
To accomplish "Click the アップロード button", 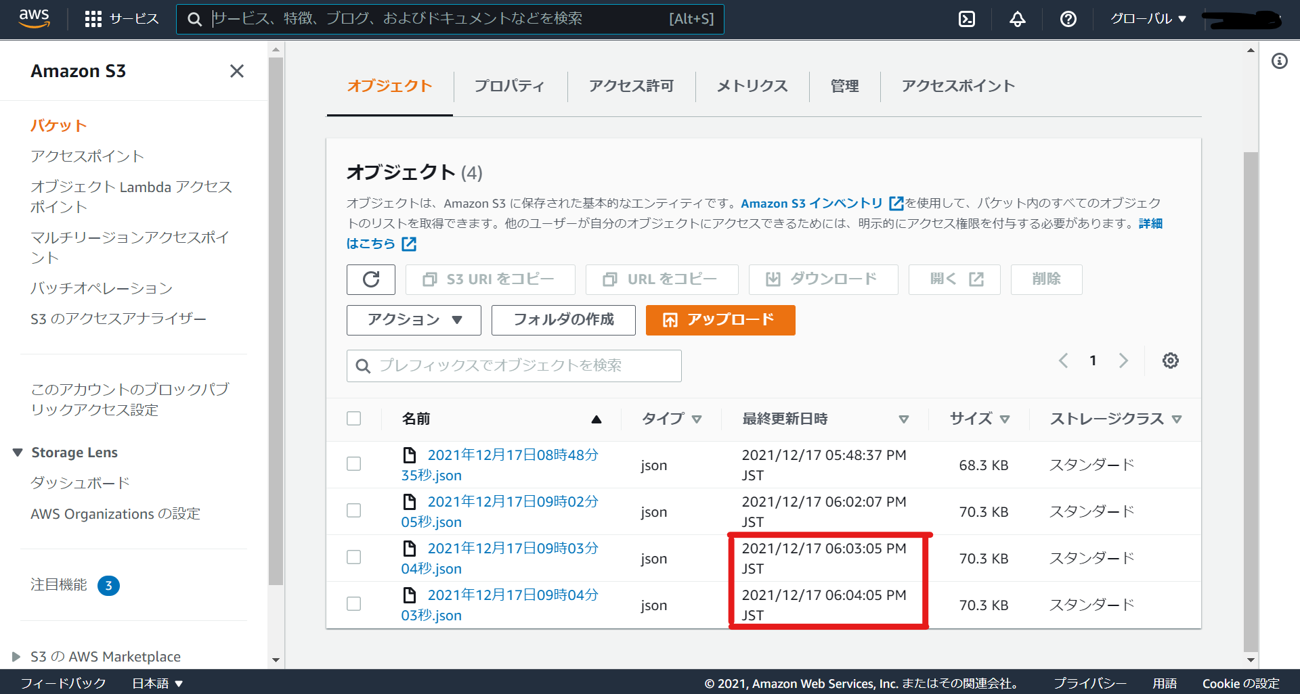I will tap(720, 320).
